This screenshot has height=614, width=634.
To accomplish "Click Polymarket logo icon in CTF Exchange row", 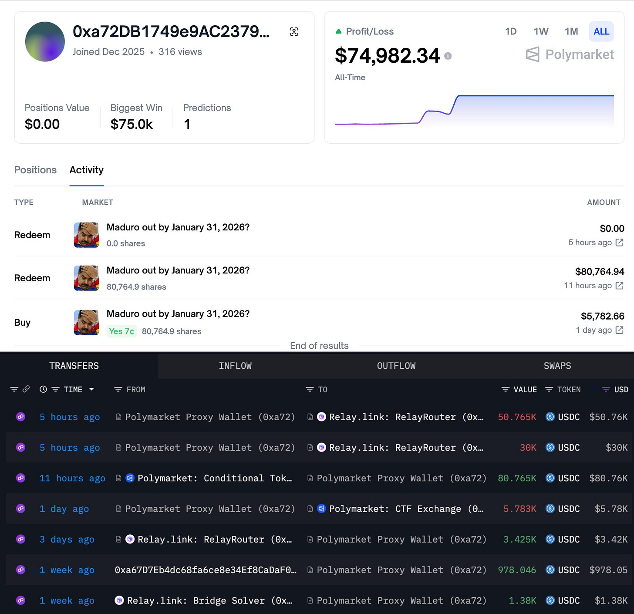I will pos(321,508).
